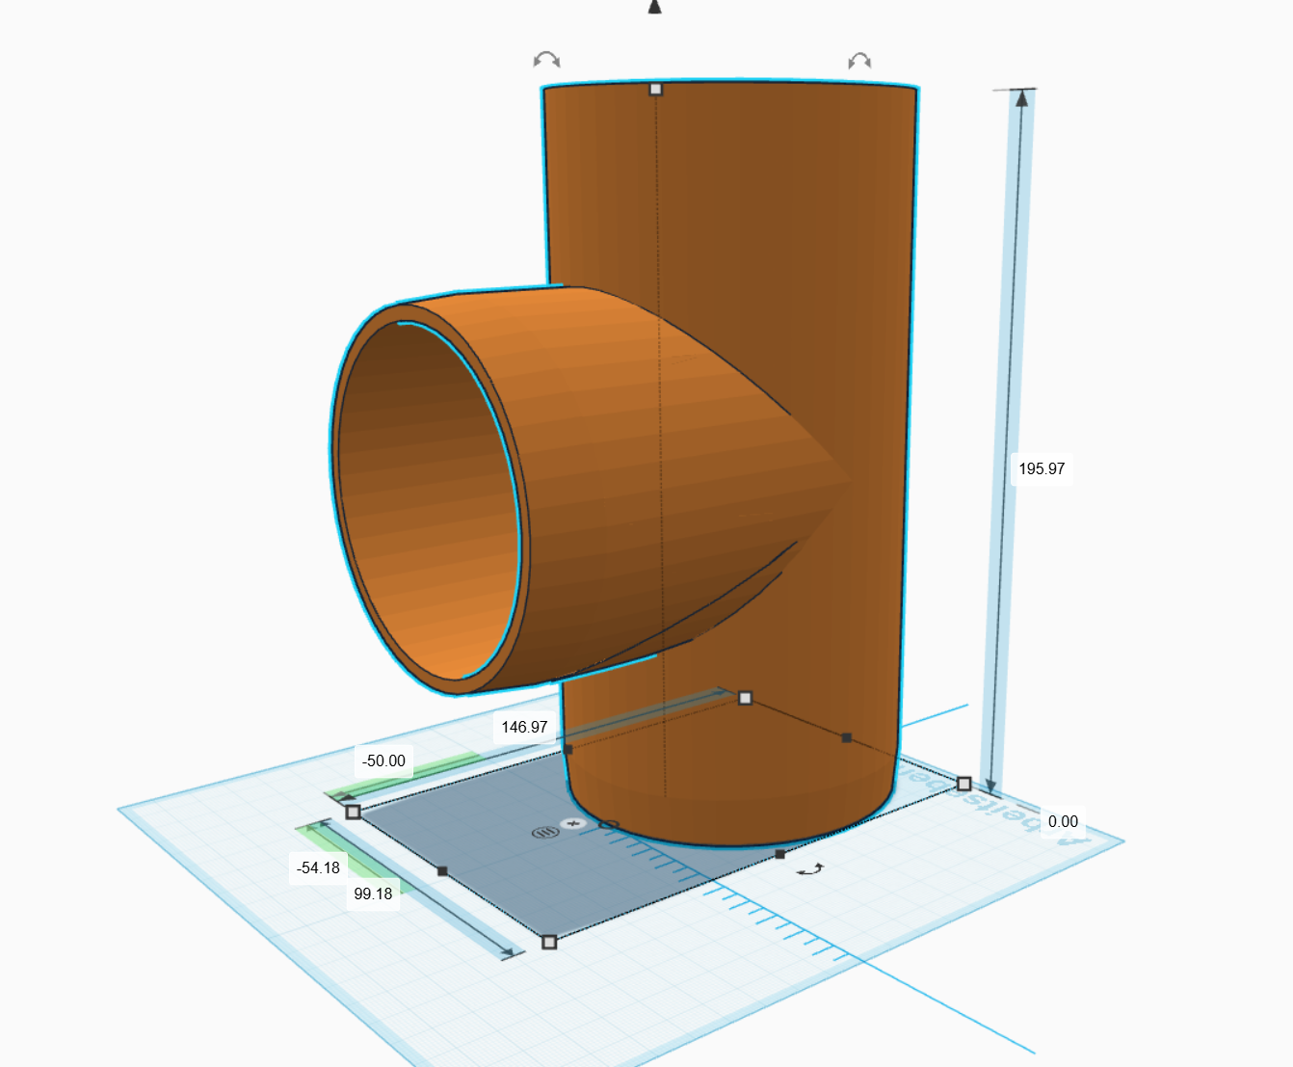Select the leftmost white corner handle

pyautogui.click(x=353, y=813)
